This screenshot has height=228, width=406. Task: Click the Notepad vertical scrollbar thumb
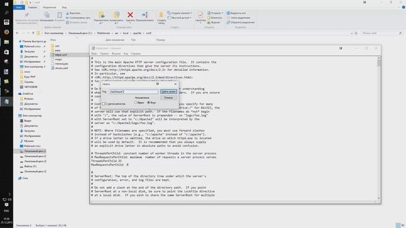(379, 63)
